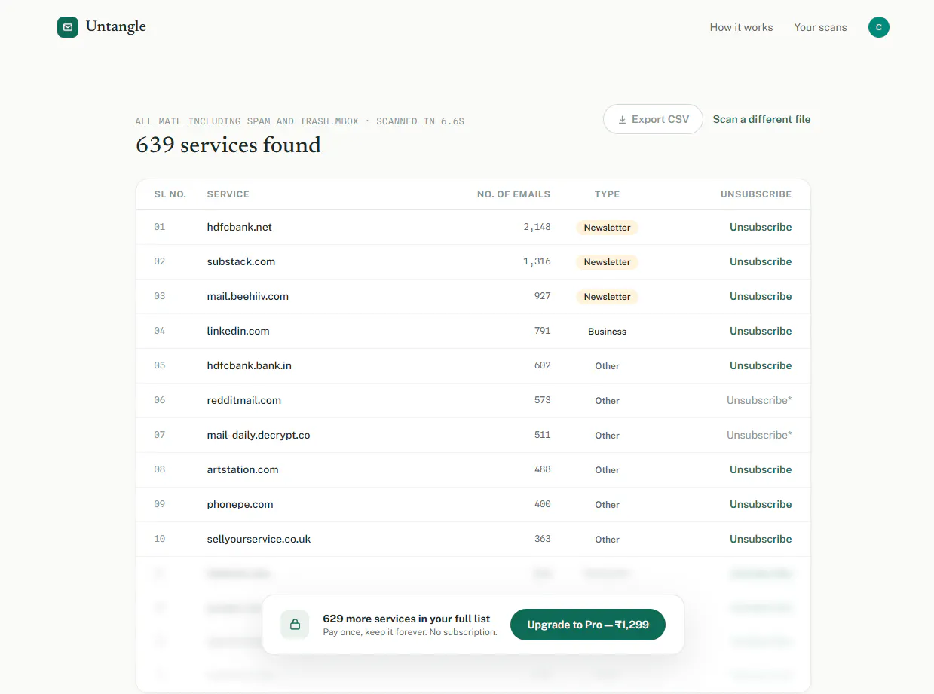This screenshot has height=694, width=934.
Task: Select the artstation.com service name
Action: pyautogui.click(x=243, y=469)
